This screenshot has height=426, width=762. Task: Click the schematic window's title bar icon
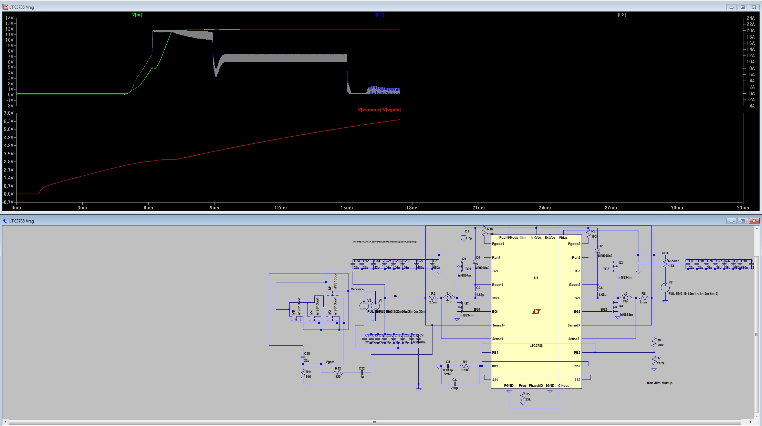tap(5, 221)
